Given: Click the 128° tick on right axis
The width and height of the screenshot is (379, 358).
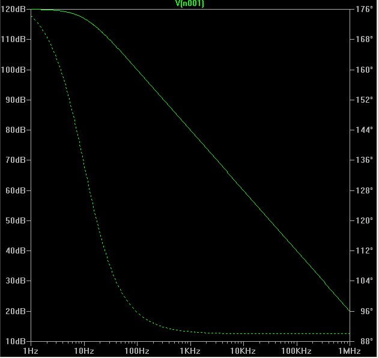Looking at the screenshot, I should pyautogui.click(x=364, y=190).
